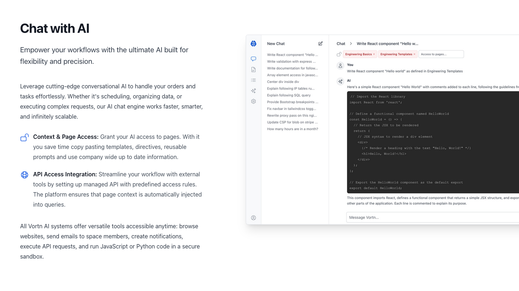Focus the Message Vortn input box

433,217
